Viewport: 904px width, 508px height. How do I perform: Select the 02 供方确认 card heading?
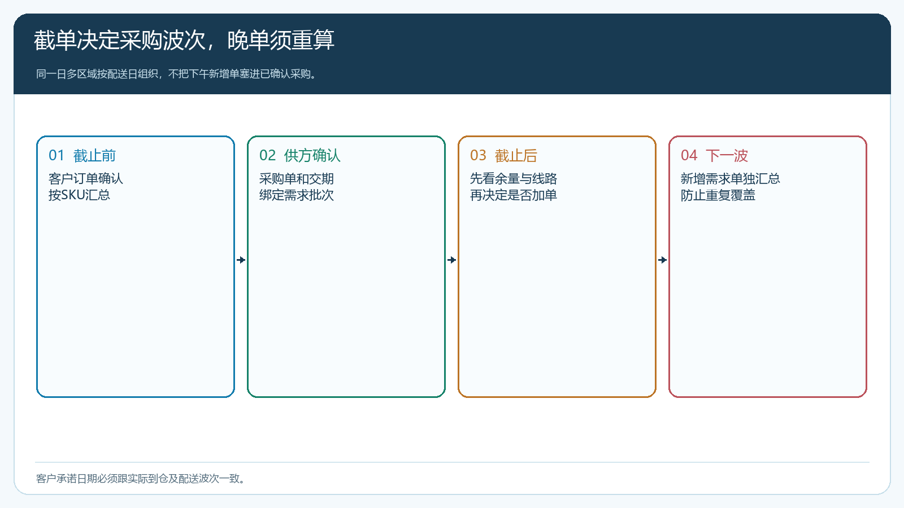click(x=300, y=155)
